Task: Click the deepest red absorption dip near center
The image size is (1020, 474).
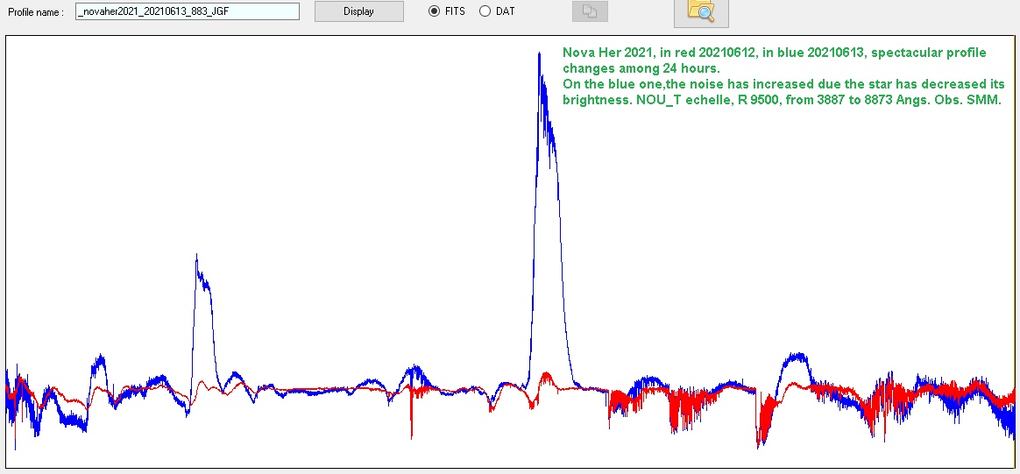Action: pos(411,434)
